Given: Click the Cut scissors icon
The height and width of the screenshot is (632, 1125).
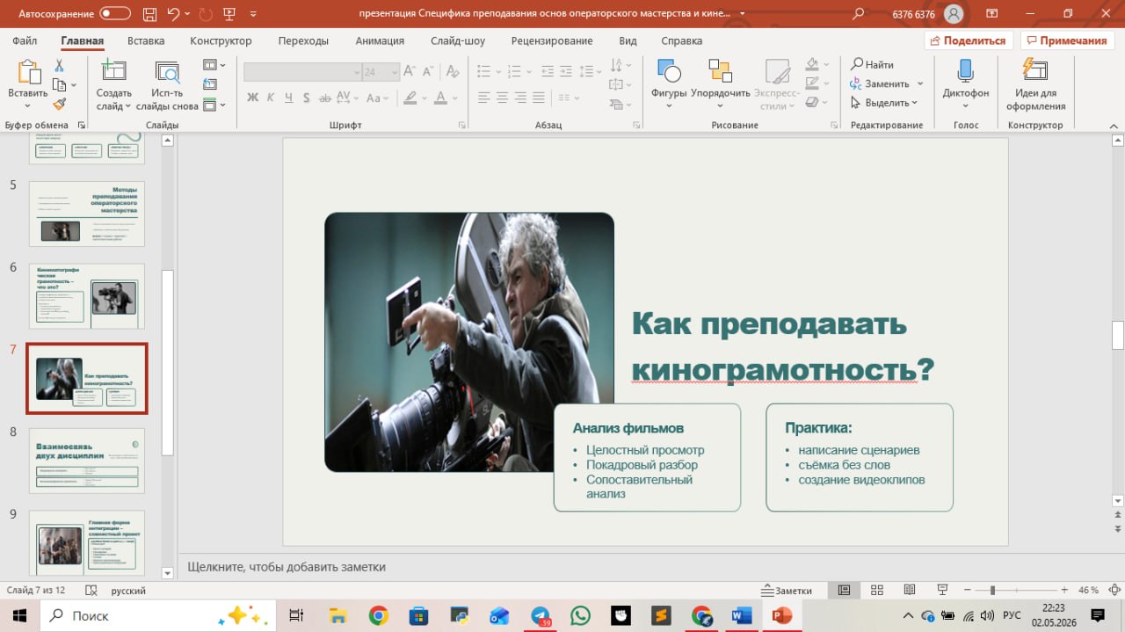Looking at the screenshot, I should tap(60, 66).
